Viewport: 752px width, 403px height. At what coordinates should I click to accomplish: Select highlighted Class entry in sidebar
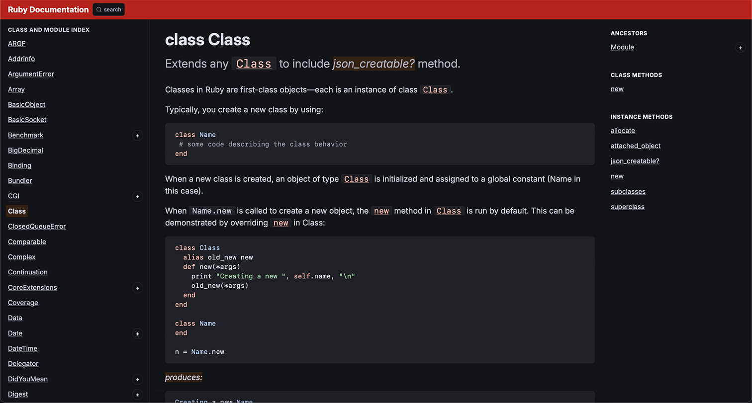click(17, 211)
